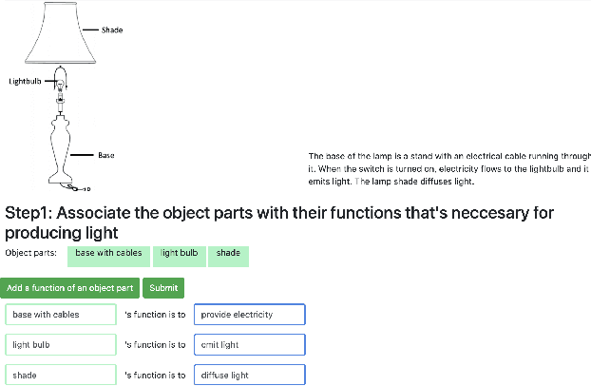Click 'Add a function of an object part'
The image size is (591, 386).
(x=71, y=288)
